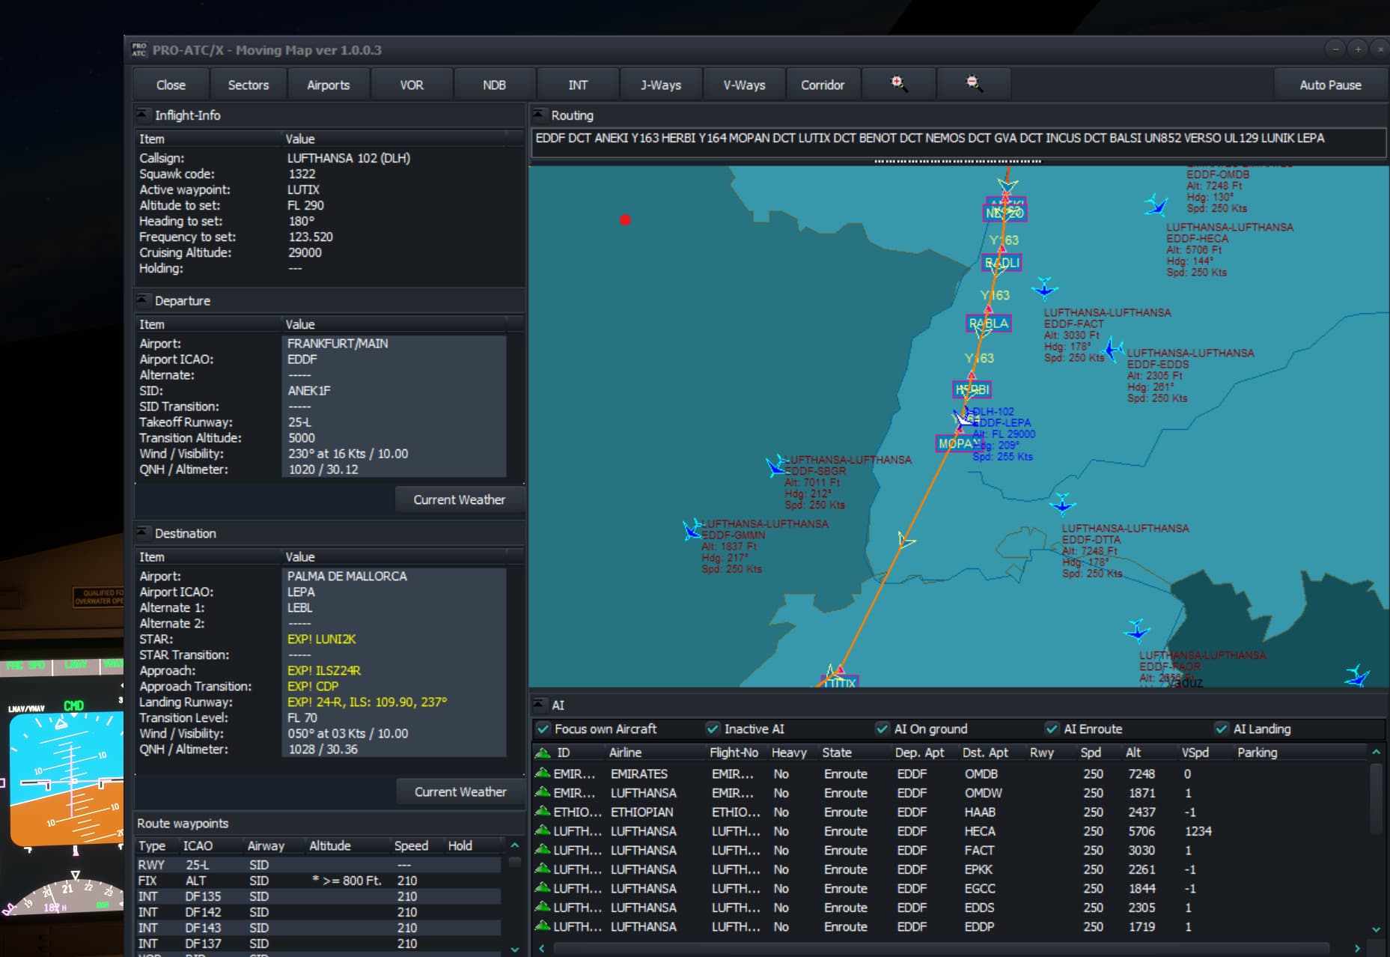Click the zoom out magnifier icon
1390x957 pixels.
[x=973, y=84]
